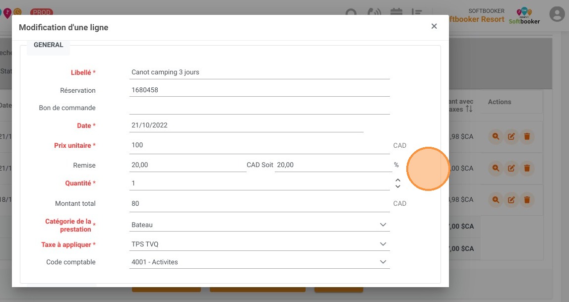View details of the third table row
The image size is (569, 302).
coord(496,200)
